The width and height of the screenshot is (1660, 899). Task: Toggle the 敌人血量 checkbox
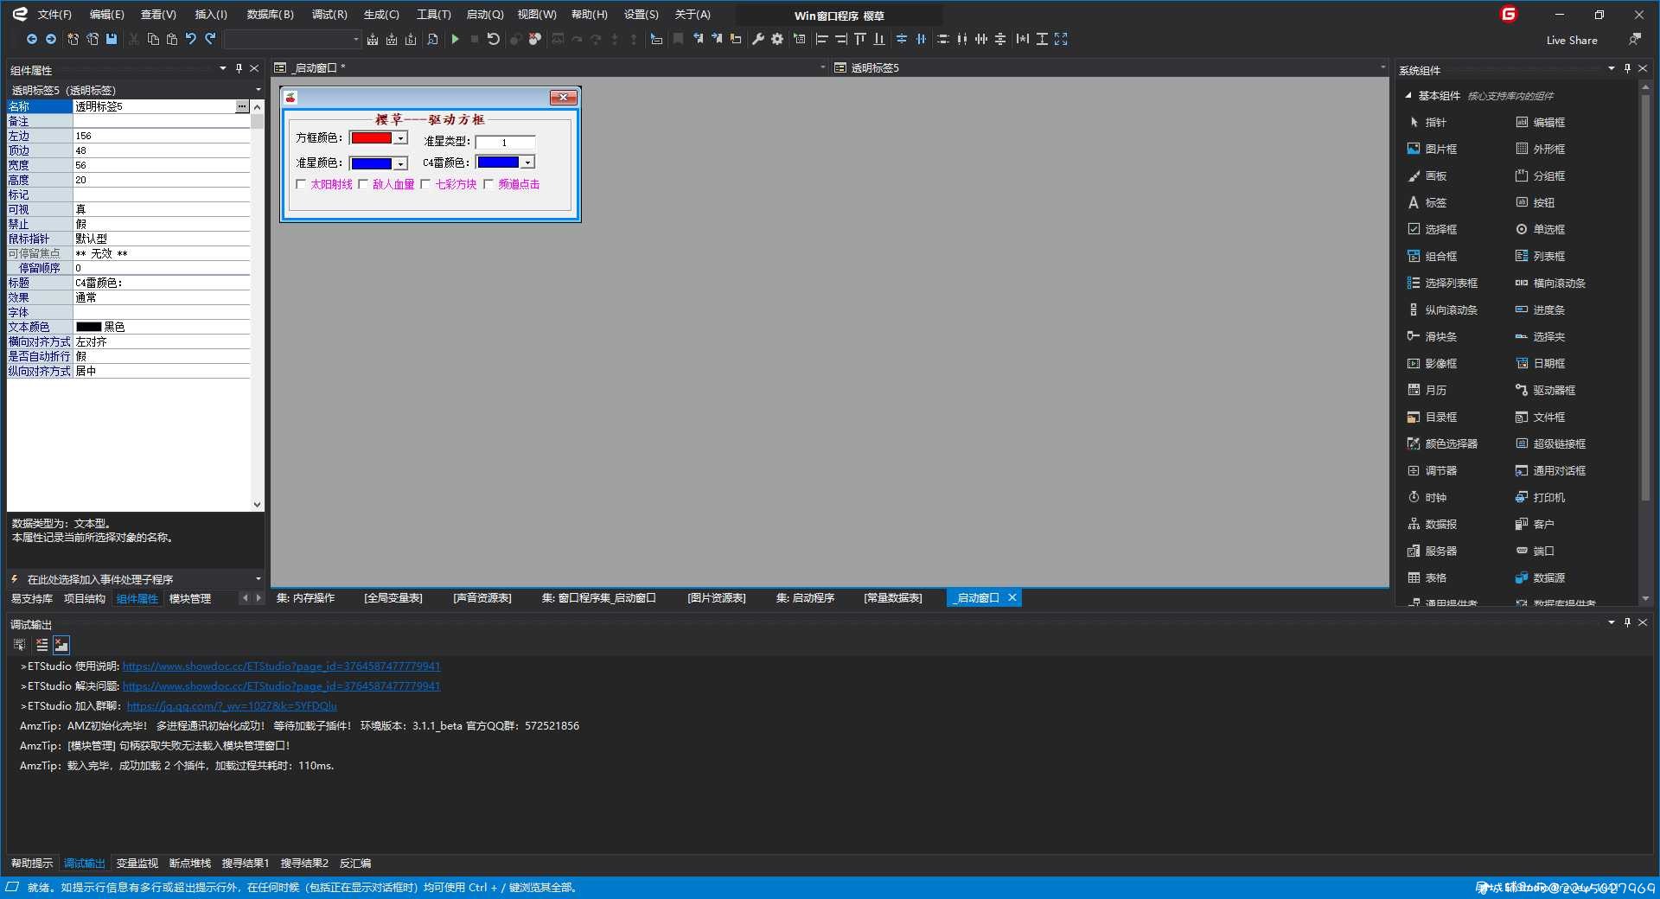click(363, 184)
